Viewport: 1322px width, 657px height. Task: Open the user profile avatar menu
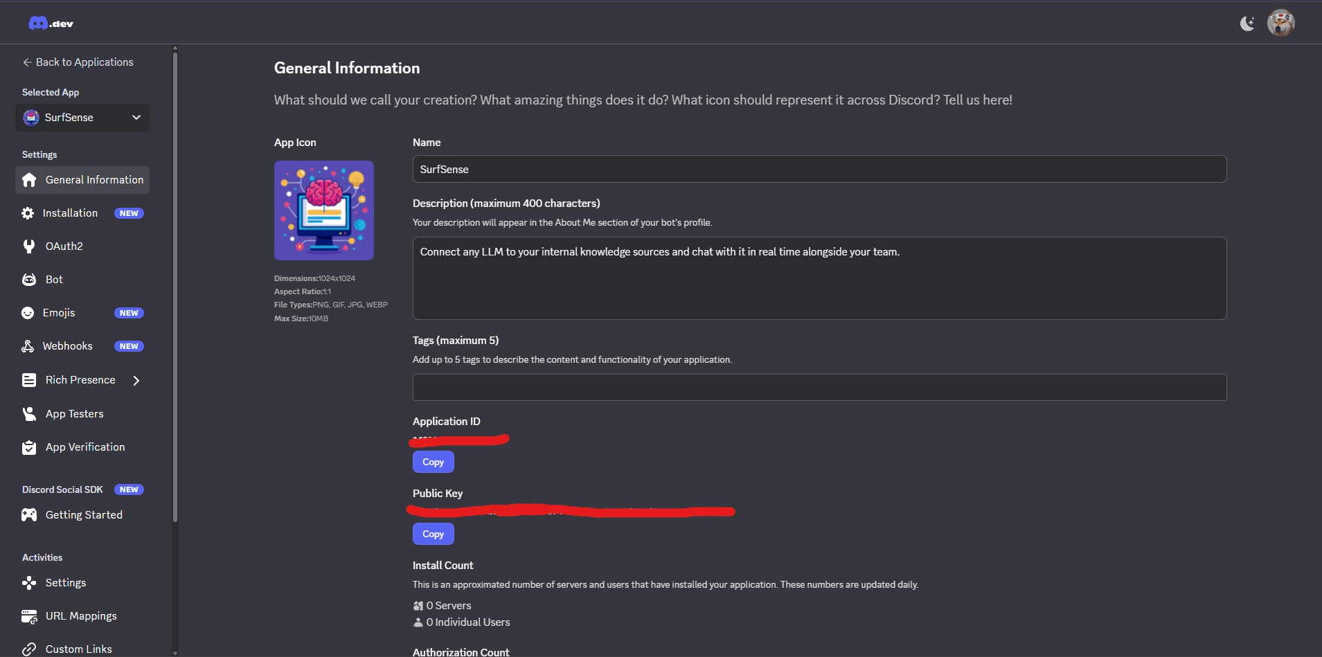[1280, 23]
